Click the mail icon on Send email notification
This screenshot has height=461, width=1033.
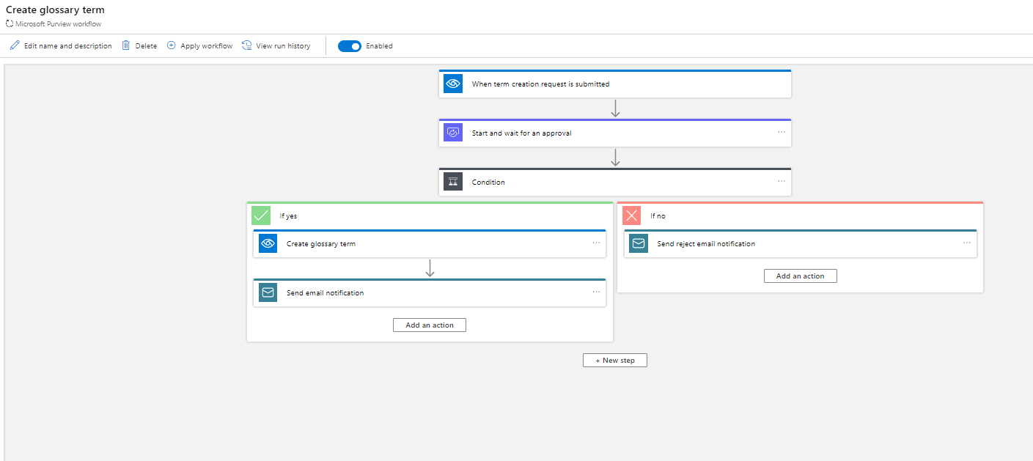(268, 292)
